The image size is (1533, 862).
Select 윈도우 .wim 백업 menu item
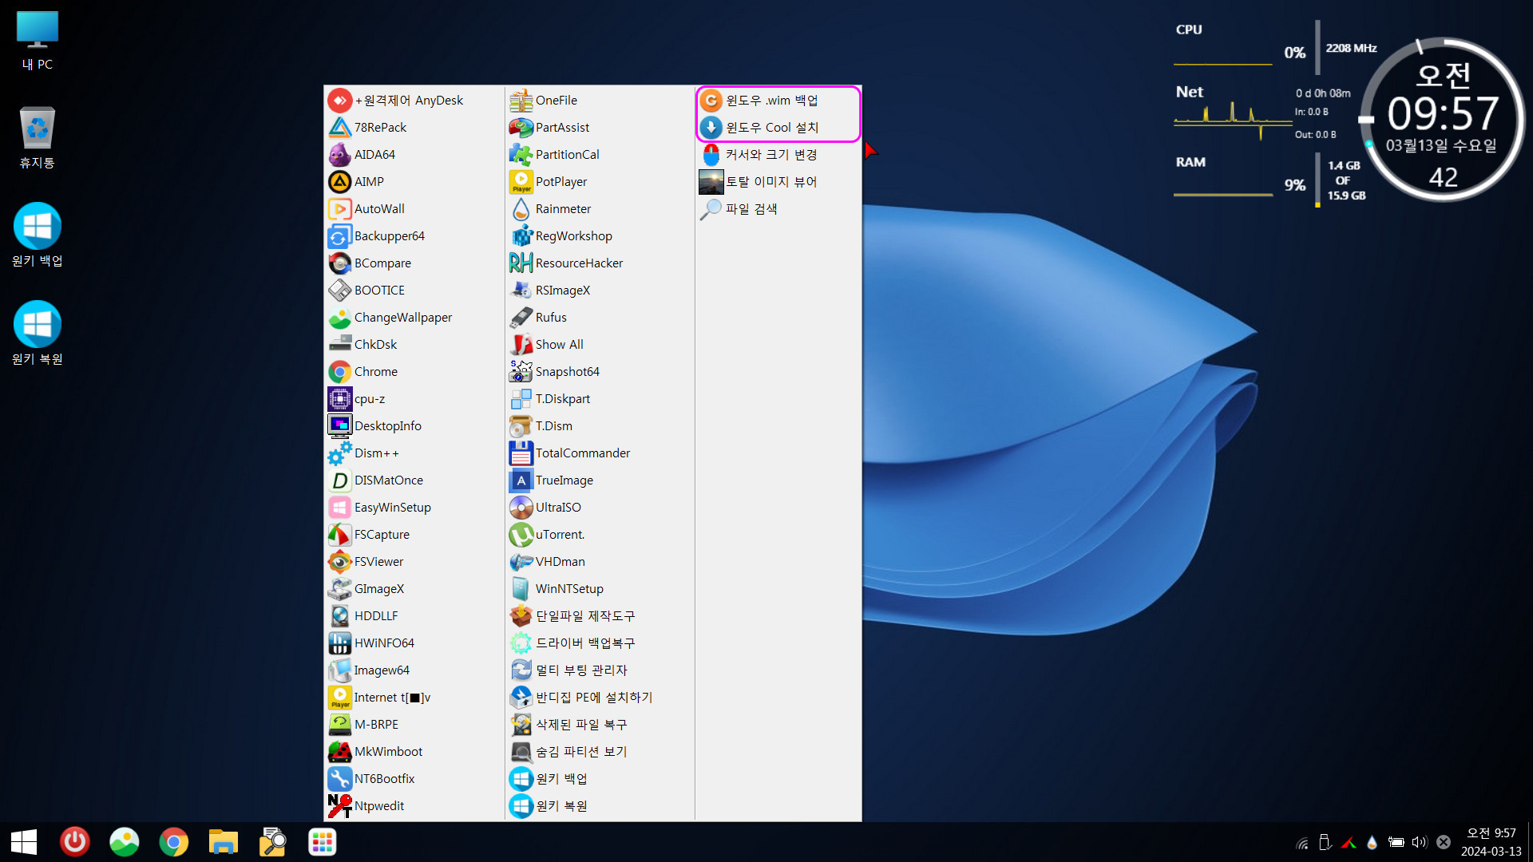[x=778, y=100]
